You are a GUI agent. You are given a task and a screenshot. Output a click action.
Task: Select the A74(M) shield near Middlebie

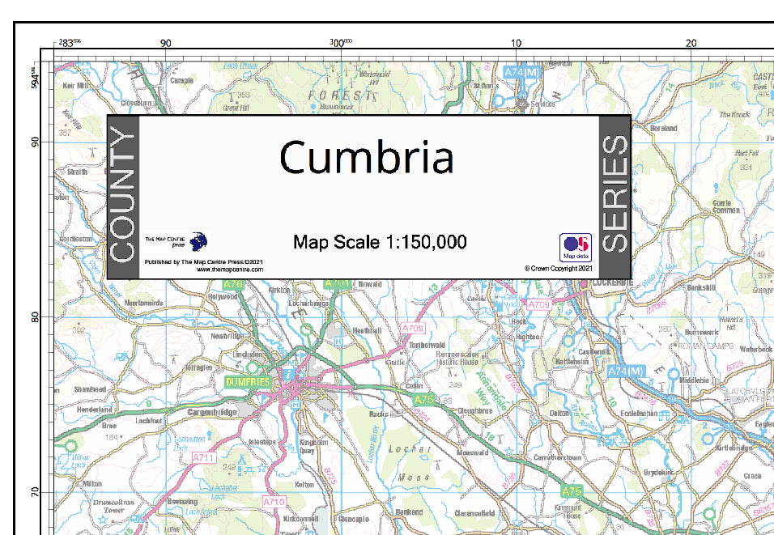[628, 371]
